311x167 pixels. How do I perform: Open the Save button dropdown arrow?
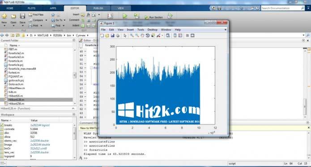pos(22,26)
